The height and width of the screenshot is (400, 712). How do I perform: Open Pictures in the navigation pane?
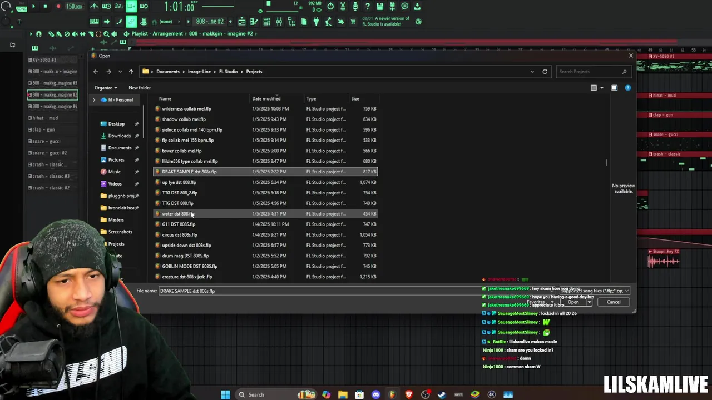pos(116,160)
